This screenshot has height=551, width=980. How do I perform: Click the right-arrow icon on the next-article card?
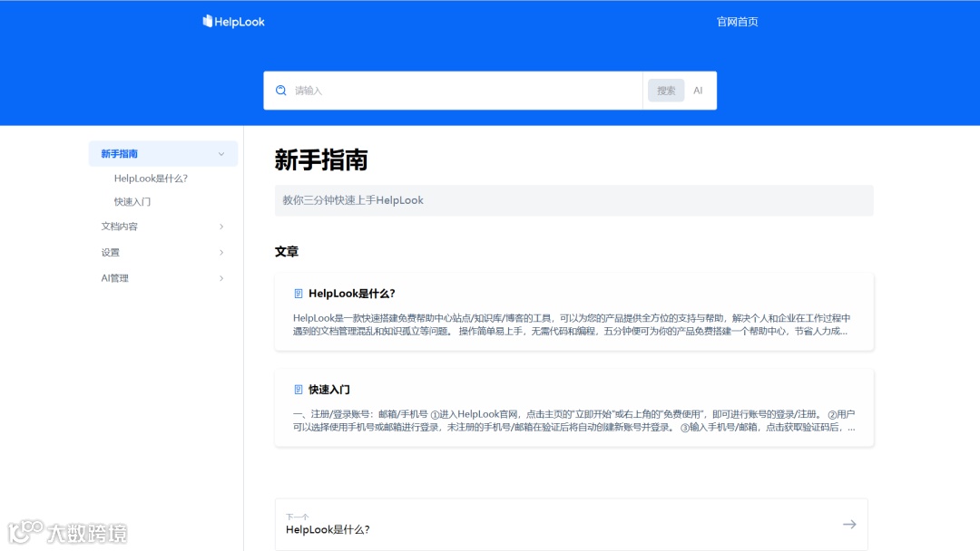pyautogui.click(x=849, y=524)
